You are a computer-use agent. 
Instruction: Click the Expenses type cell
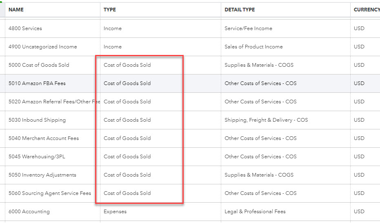click(x=115, y=212)
